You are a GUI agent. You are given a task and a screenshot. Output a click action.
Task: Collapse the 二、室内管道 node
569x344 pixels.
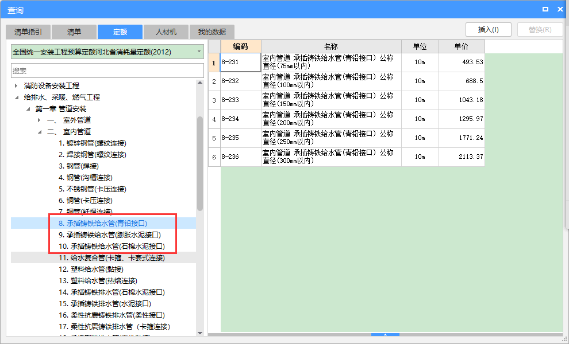coord(40,132)
